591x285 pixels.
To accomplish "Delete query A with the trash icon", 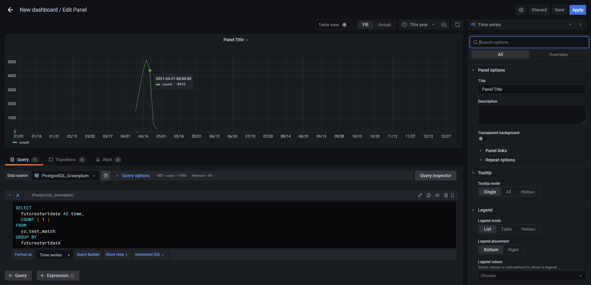I will 446,195.
